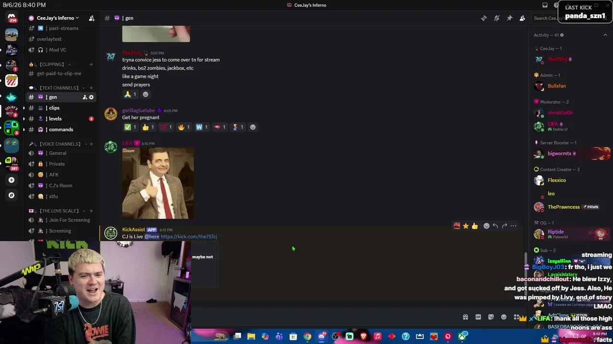Collapse the CLIPPING channel category
613x344 pixels.
coord(50,64)
